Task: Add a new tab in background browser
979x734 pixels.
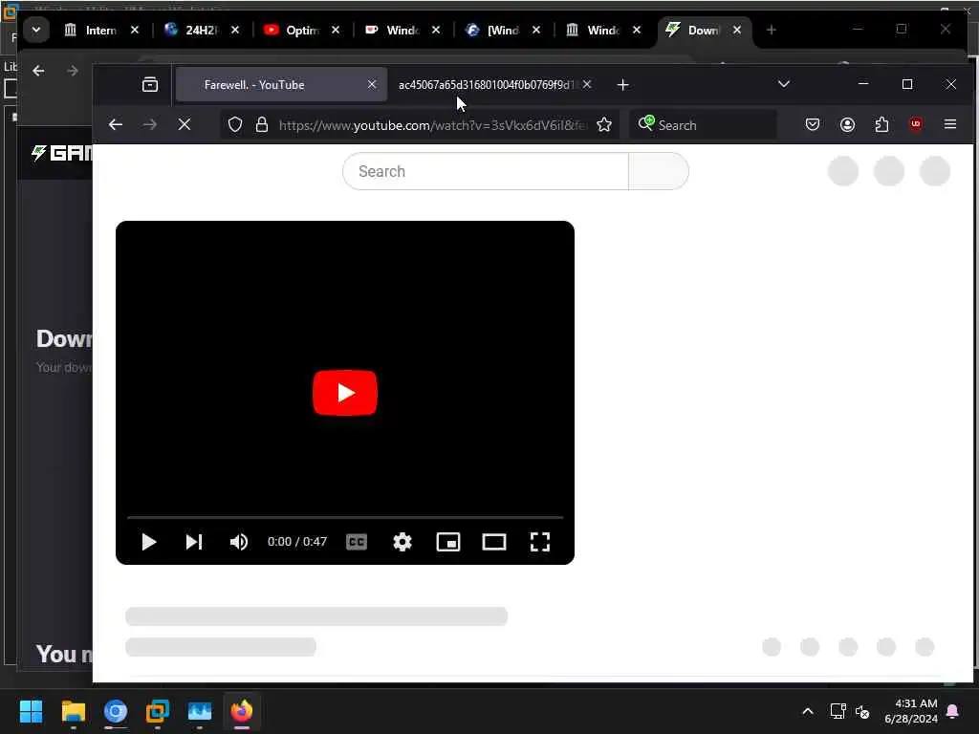Action: pos(772,30)
